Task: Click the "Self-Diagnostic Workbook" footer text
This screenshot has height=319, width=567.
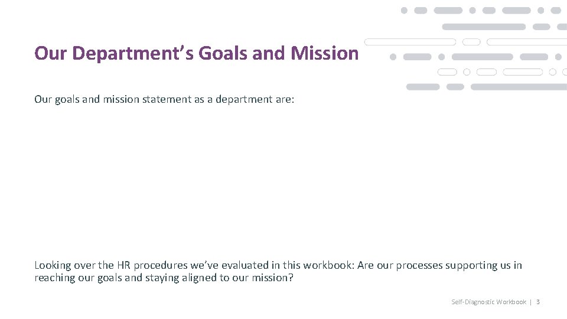Action: 488,302
